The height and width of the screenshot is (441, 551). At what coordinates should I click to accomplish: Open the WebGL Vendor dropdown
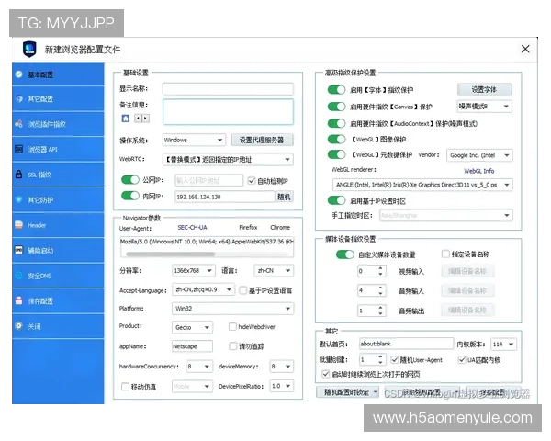(x=479, y=155)
